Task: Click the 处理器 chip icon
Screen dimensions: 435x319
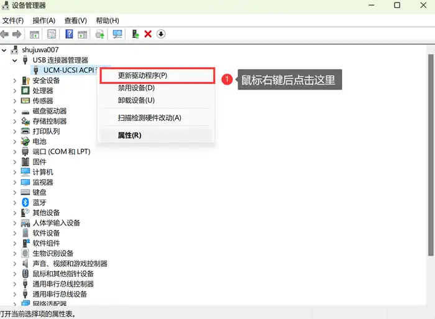Action: pyautogui.click(x=25, y=91)
